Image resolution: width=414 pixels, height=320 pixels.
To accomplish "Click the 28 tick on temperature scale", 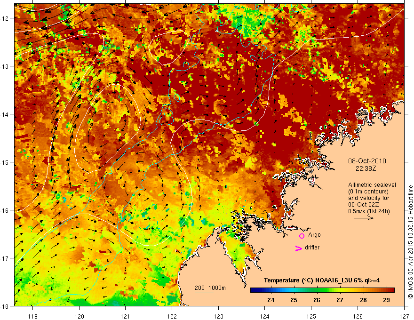I will (363, 300).
